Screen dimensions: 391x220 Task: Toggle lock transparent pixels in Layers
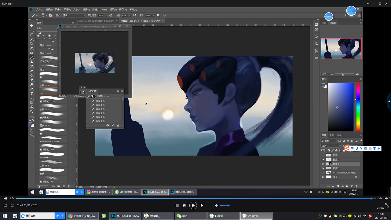point(329,150)
